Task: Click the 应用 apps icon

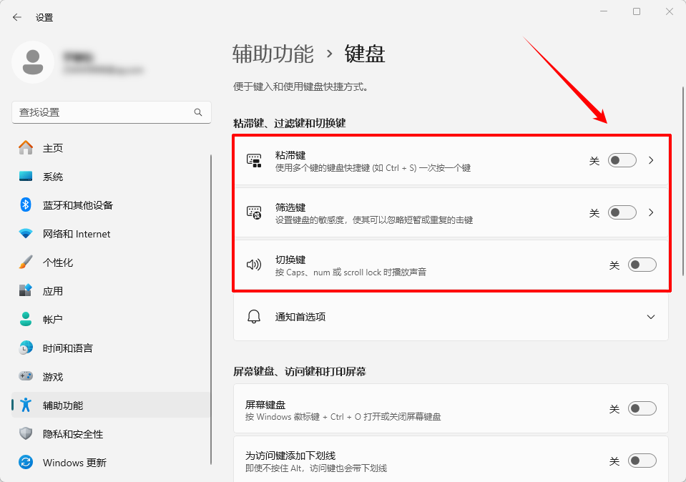Action: [x=26, y=290]
